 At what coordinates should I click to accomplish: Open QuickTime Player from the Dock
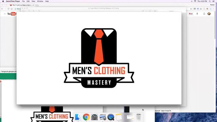click(x=111, y=117)
